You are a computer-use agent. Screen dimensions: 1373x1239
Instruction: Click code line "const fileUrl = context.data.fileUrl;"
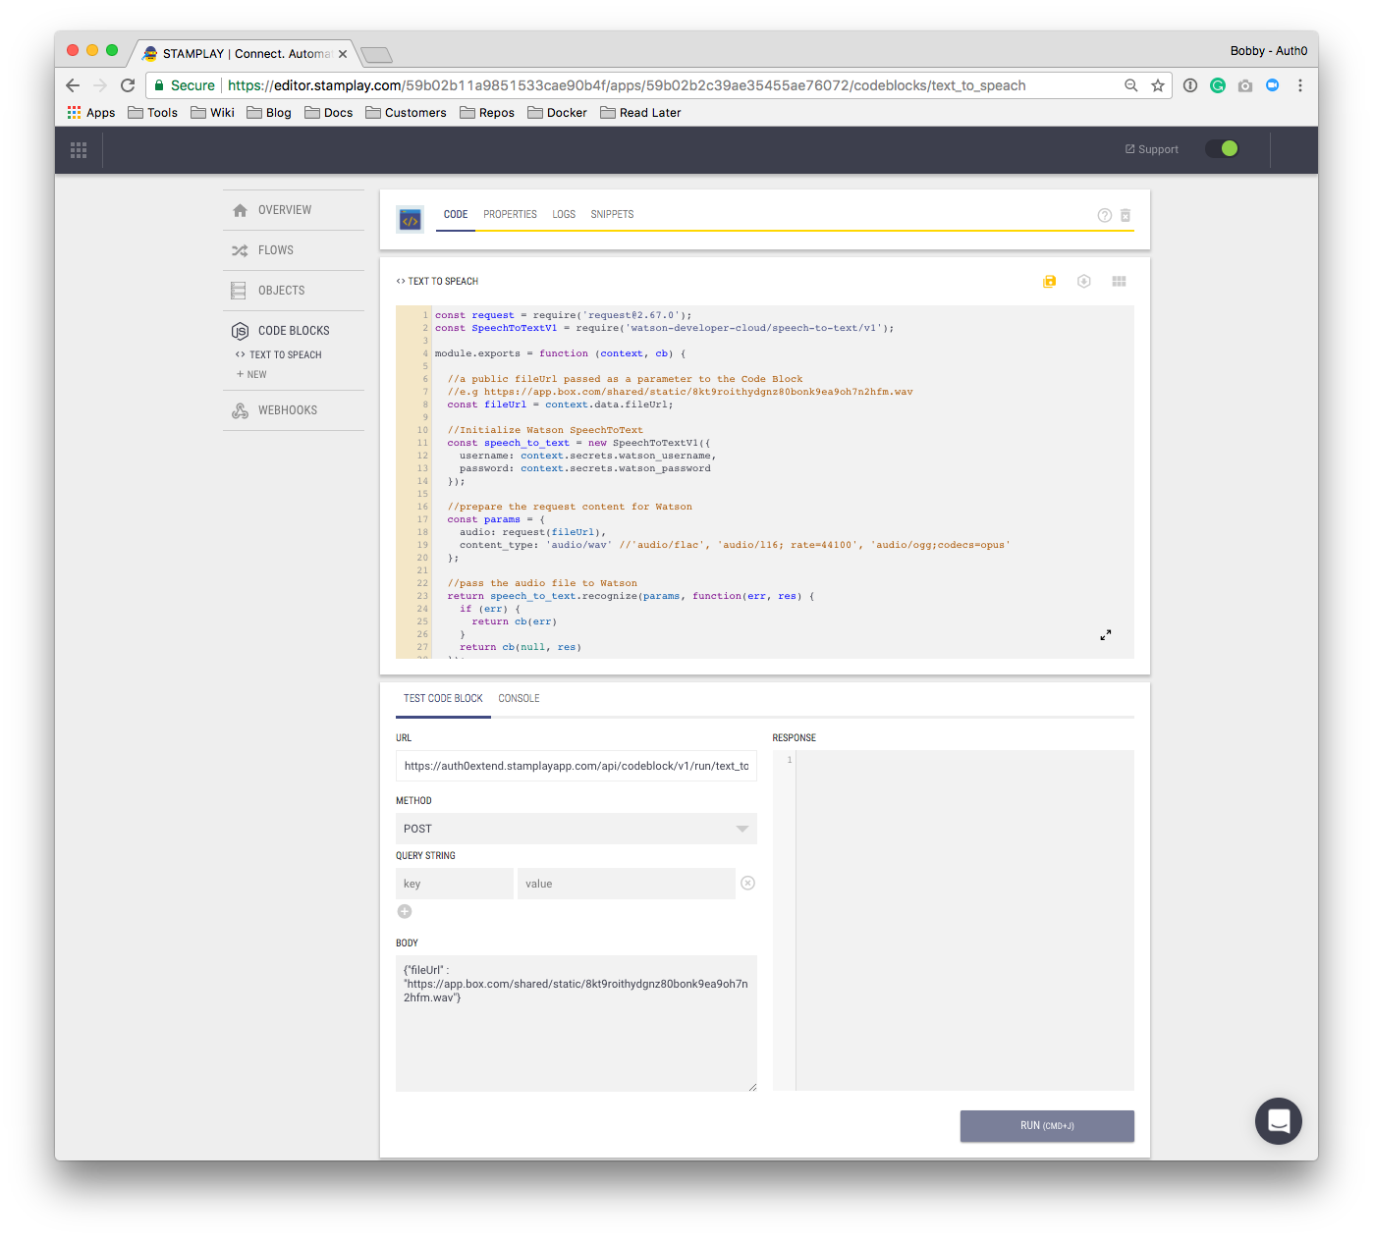coord(561,404)
